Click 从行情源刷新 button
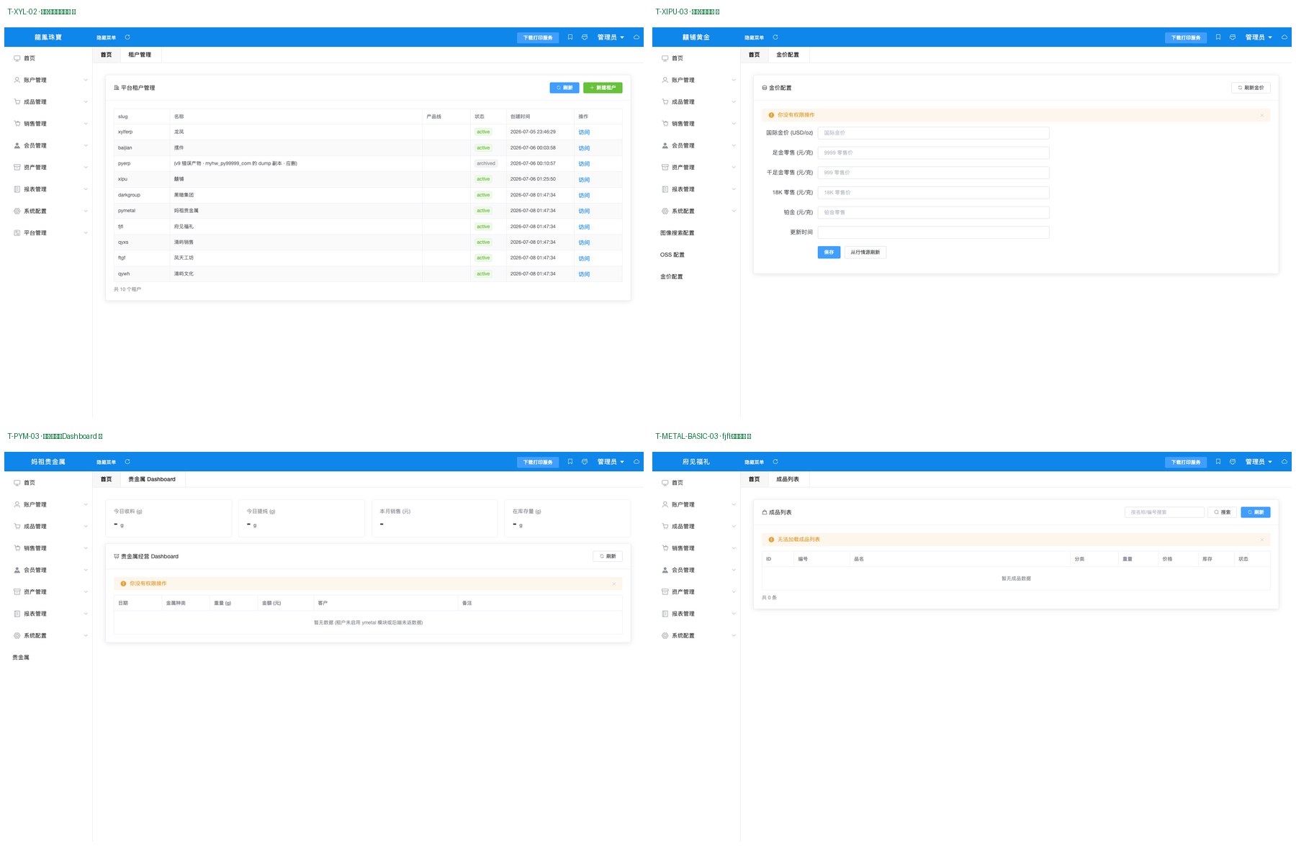This screenshot has width=1296, height=849. click(865, 253)
